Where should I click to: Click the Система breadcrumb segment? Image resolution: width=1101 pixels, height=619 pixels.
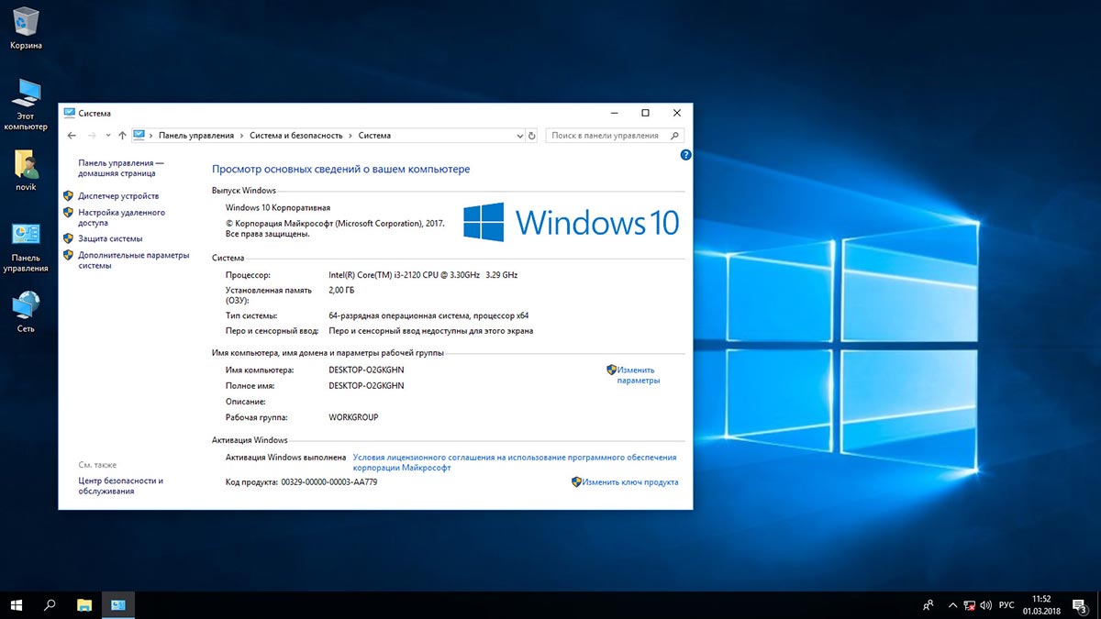[x=374, y=136]
